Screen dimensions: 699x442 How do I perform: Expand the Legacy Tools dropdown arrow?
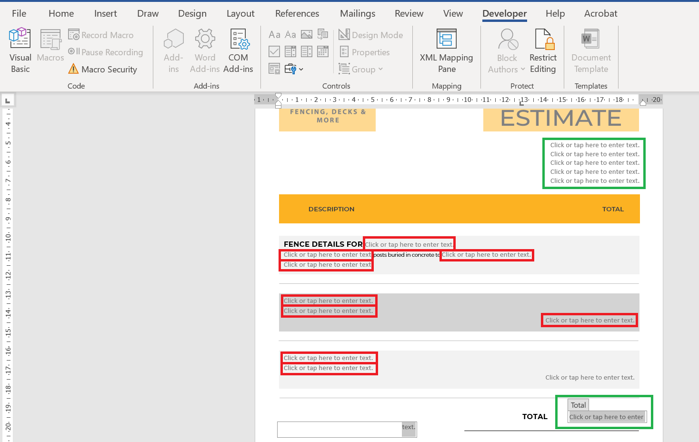(x=301, y=69)
